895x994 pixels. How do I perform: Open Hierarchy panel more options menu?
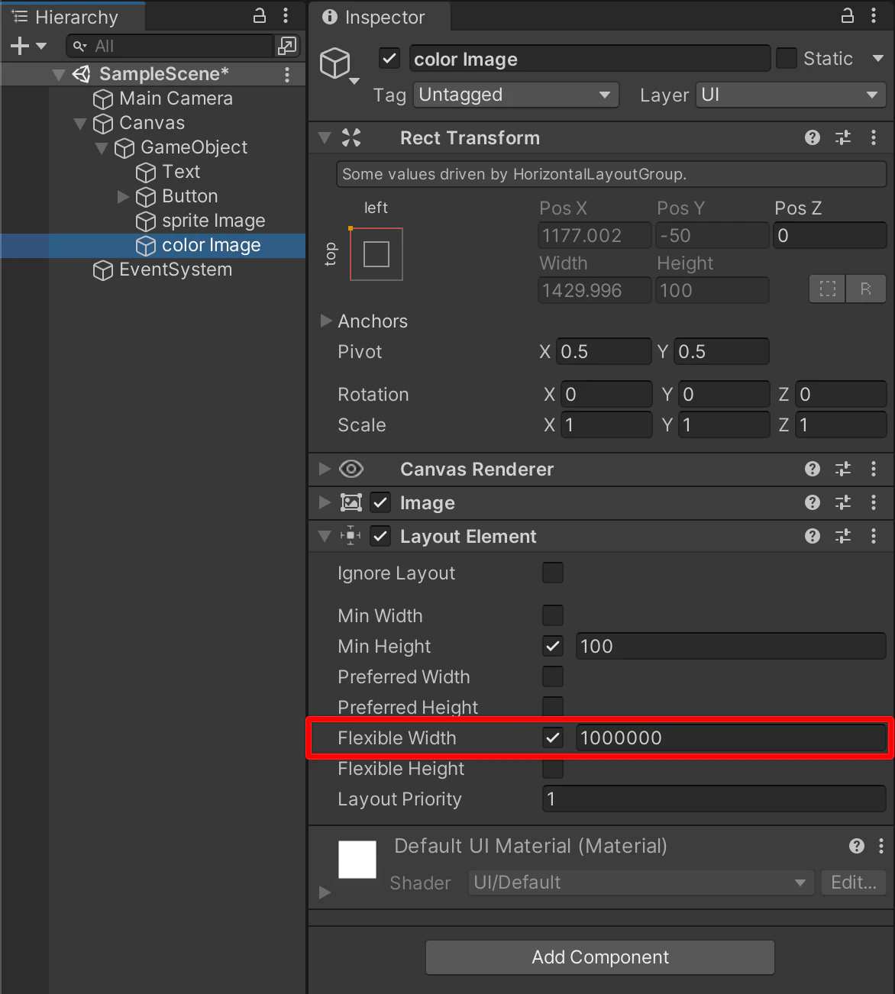pyautogui.click(x=286, y=15)
